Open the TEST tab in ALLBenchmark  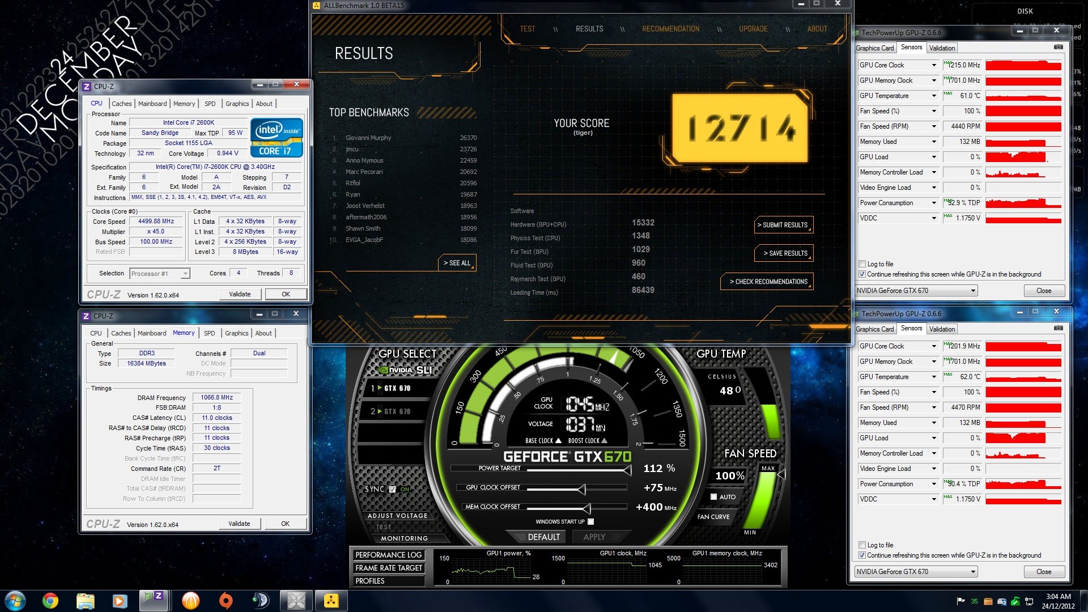(528, 29)
